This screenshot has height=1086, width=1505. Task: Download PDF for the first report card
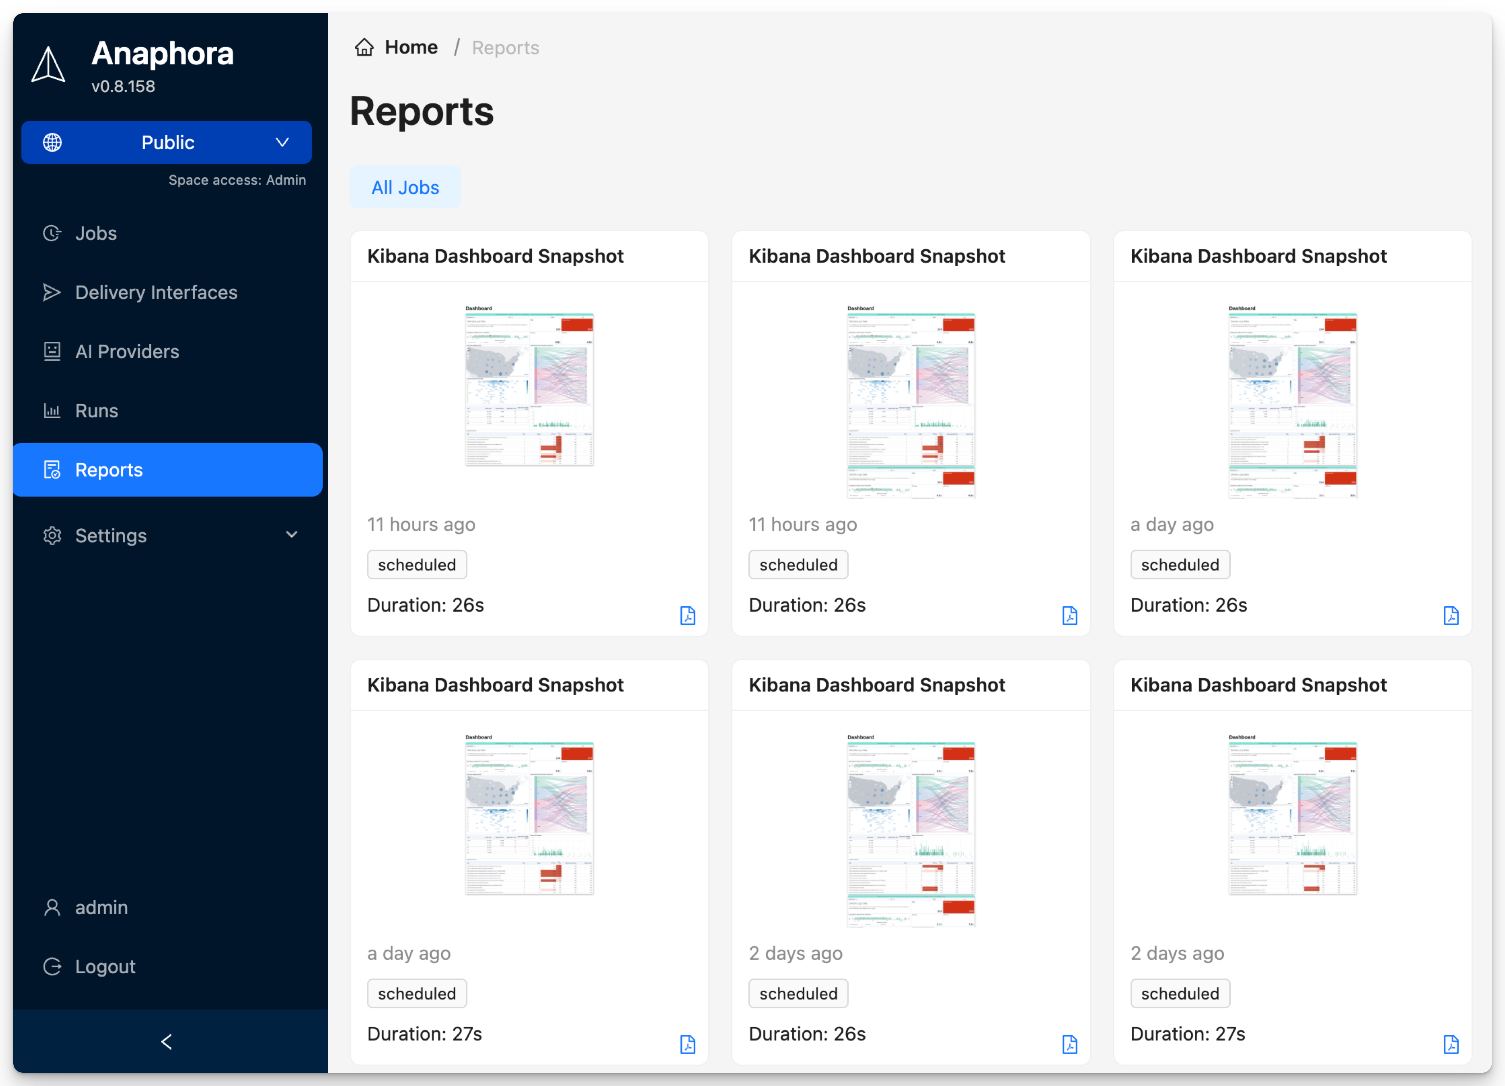click(688, 615)
